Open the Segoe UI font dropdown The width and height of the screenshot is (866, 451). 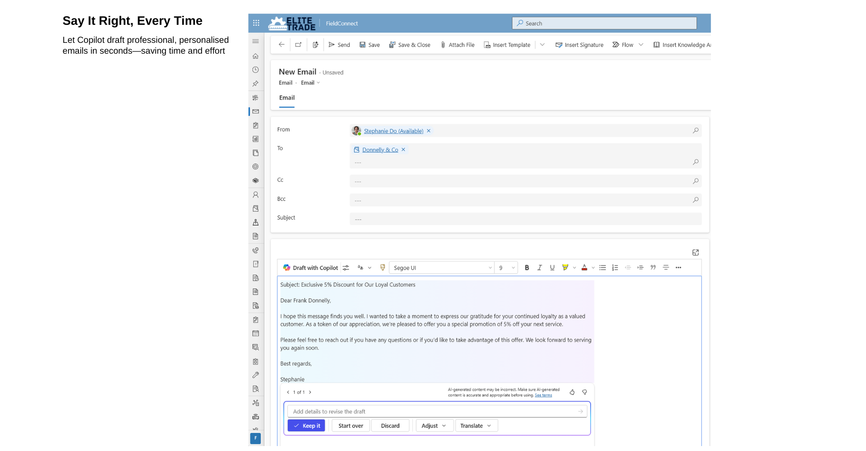(442, 268)
